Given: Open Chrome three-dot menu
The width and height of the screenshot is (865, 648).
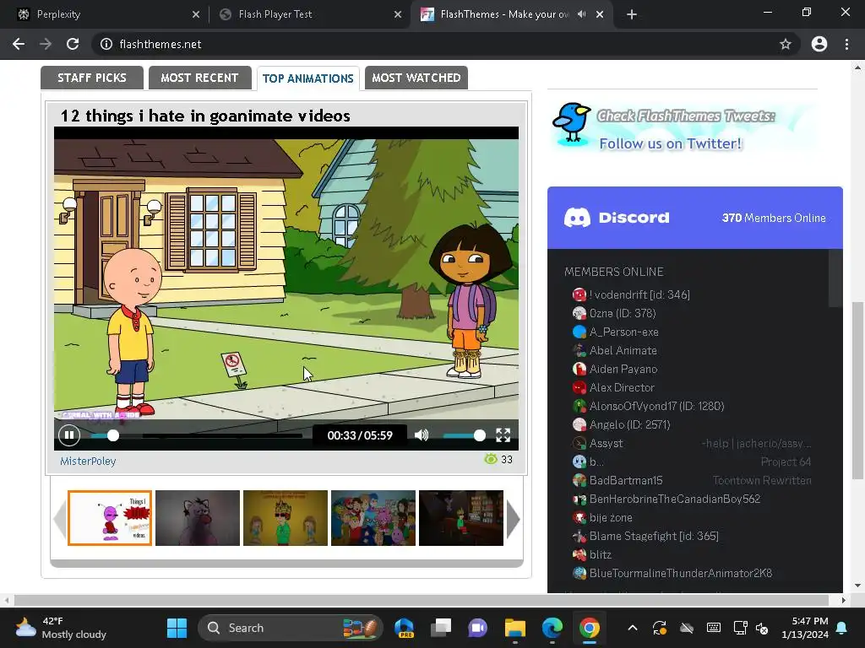Looking at the screenshot, I should tap(846, 44).
